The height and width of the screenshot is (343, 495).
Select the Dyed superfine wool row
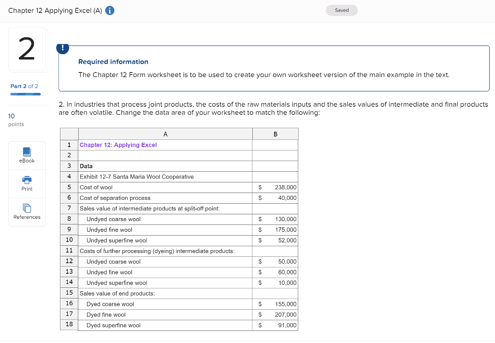[112, 325]
